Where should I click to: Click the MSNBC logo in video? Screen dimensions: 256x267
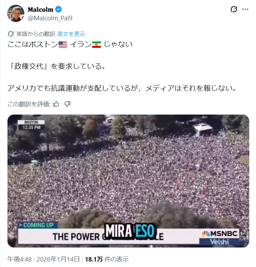[220, 234]
